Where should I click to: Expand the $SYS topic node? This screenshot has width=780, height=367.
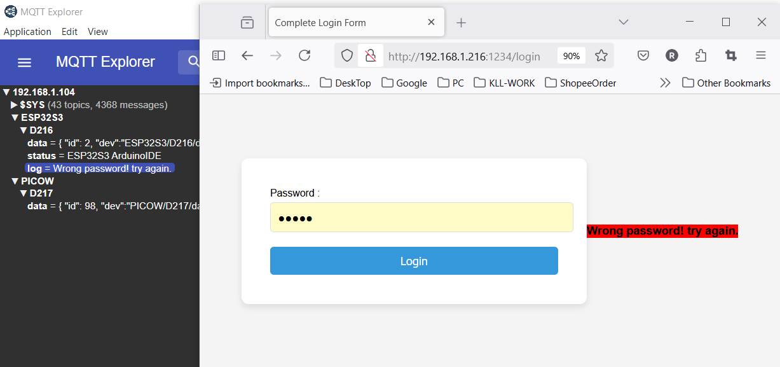pos(15,105)
